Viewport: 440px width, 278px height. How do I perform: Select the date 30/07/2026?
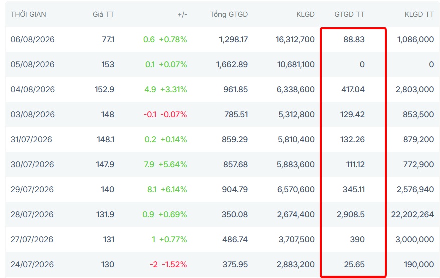[32, 164]
